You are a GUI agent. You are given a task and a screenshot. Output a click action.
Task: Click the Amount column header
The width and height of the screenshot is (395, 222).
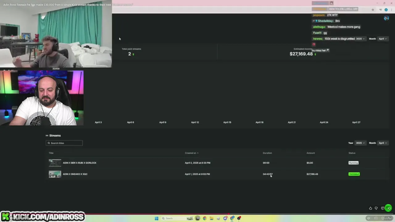point(310,153)
